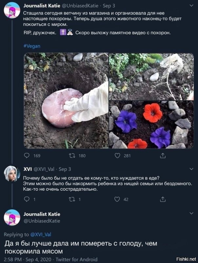The image size is (198, 263).
Task: Follow the @XVI_Val mention link
Action: pyautogui.click(x=41, y=234)
